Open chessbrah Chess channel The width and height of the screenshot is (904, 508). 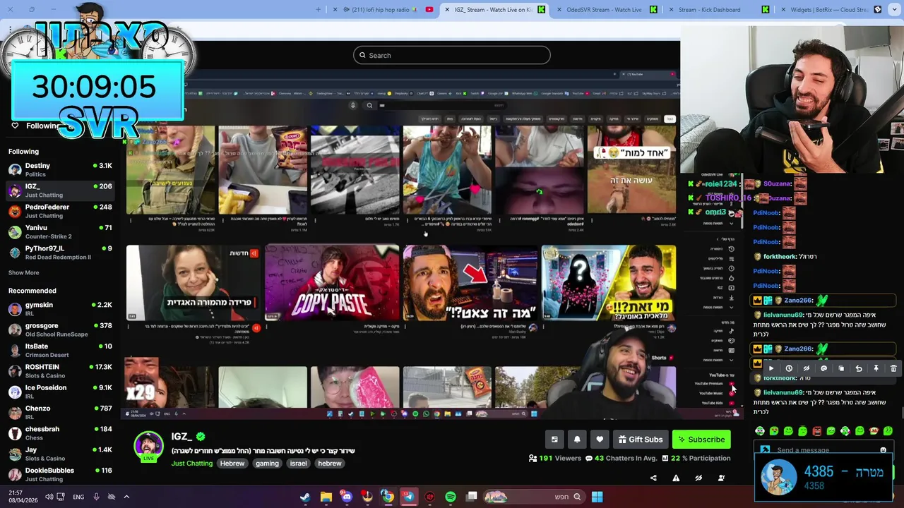(x=60, y=433)
